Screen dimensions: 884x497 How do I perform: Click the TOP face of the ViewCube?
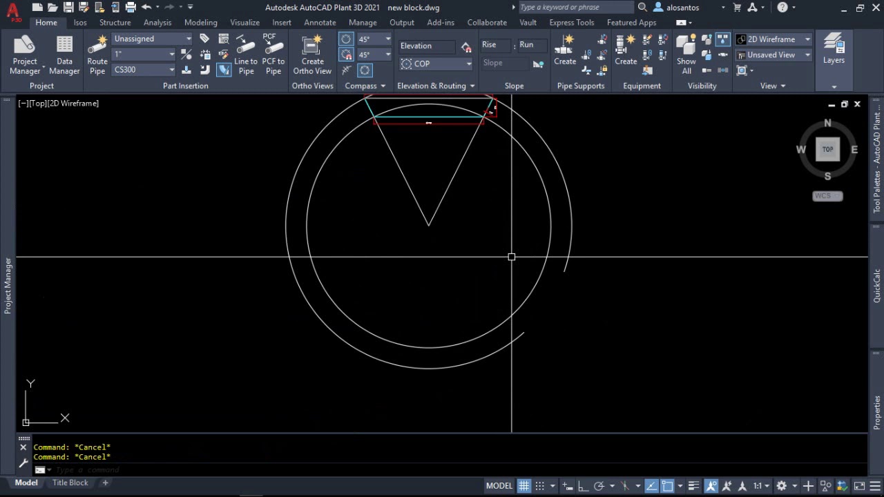click(827, 149)
